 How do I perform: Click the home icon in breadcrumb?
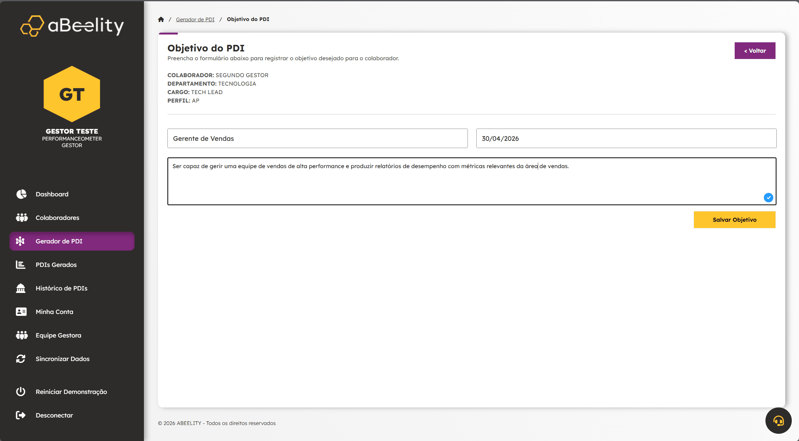[161, 19]
